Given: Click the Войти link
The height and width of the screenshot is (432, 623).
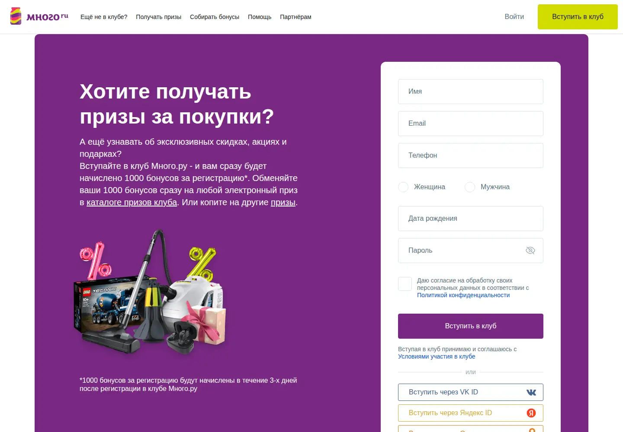Looking at the screenshot, I should pos(514,16).
